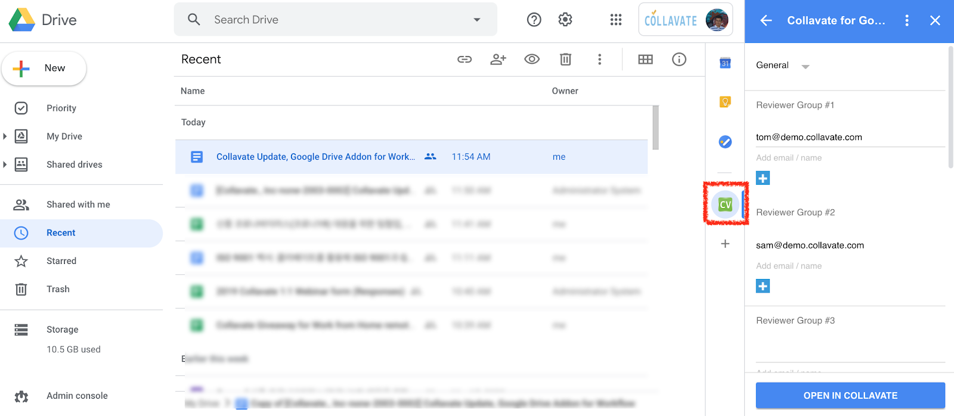
Task: Click the New button
Action: (44, 68)
